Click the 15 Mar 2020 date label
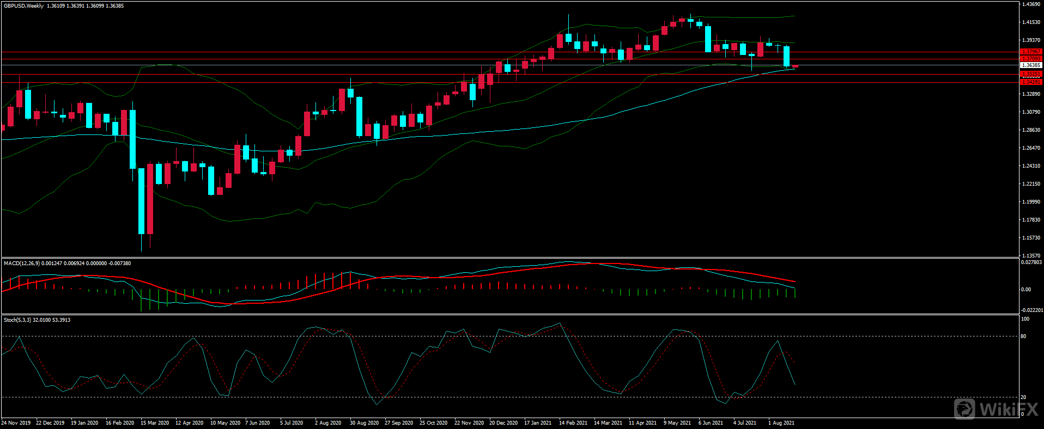Viewport: 1044px width, 429px height. tap(155, 423)
